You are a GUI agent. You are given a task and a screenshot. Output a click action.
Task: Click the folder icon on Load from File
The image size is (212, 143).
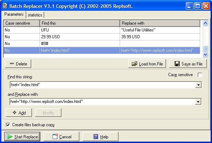click(135, 64)
